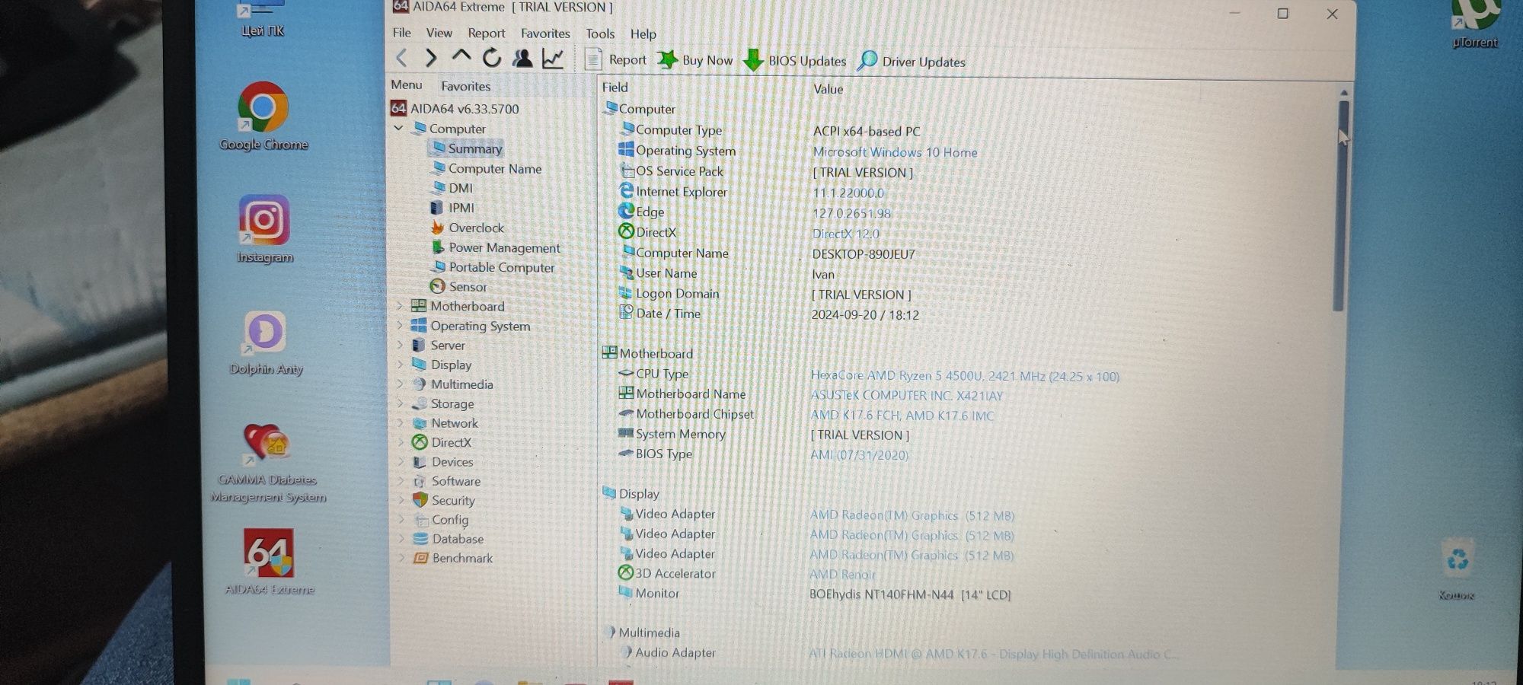Open the Favorites menu
This screenshot has width=1523, height=685.
(545, 33)
